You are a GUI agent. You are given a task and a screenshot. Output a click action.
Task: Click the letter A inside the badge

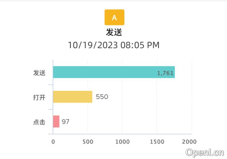point(114,18)
